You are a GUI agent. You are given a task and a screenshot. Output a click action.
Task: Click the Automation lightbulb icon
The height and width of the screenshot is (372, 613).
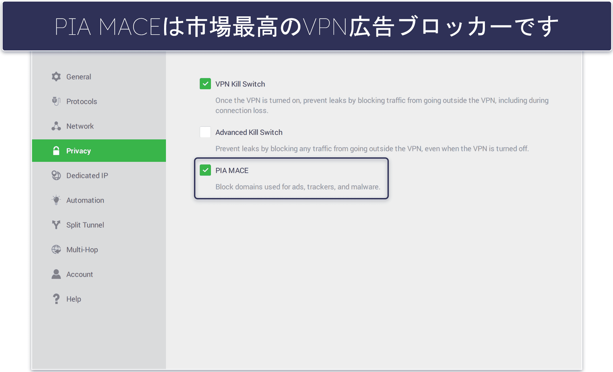(56, 200)
